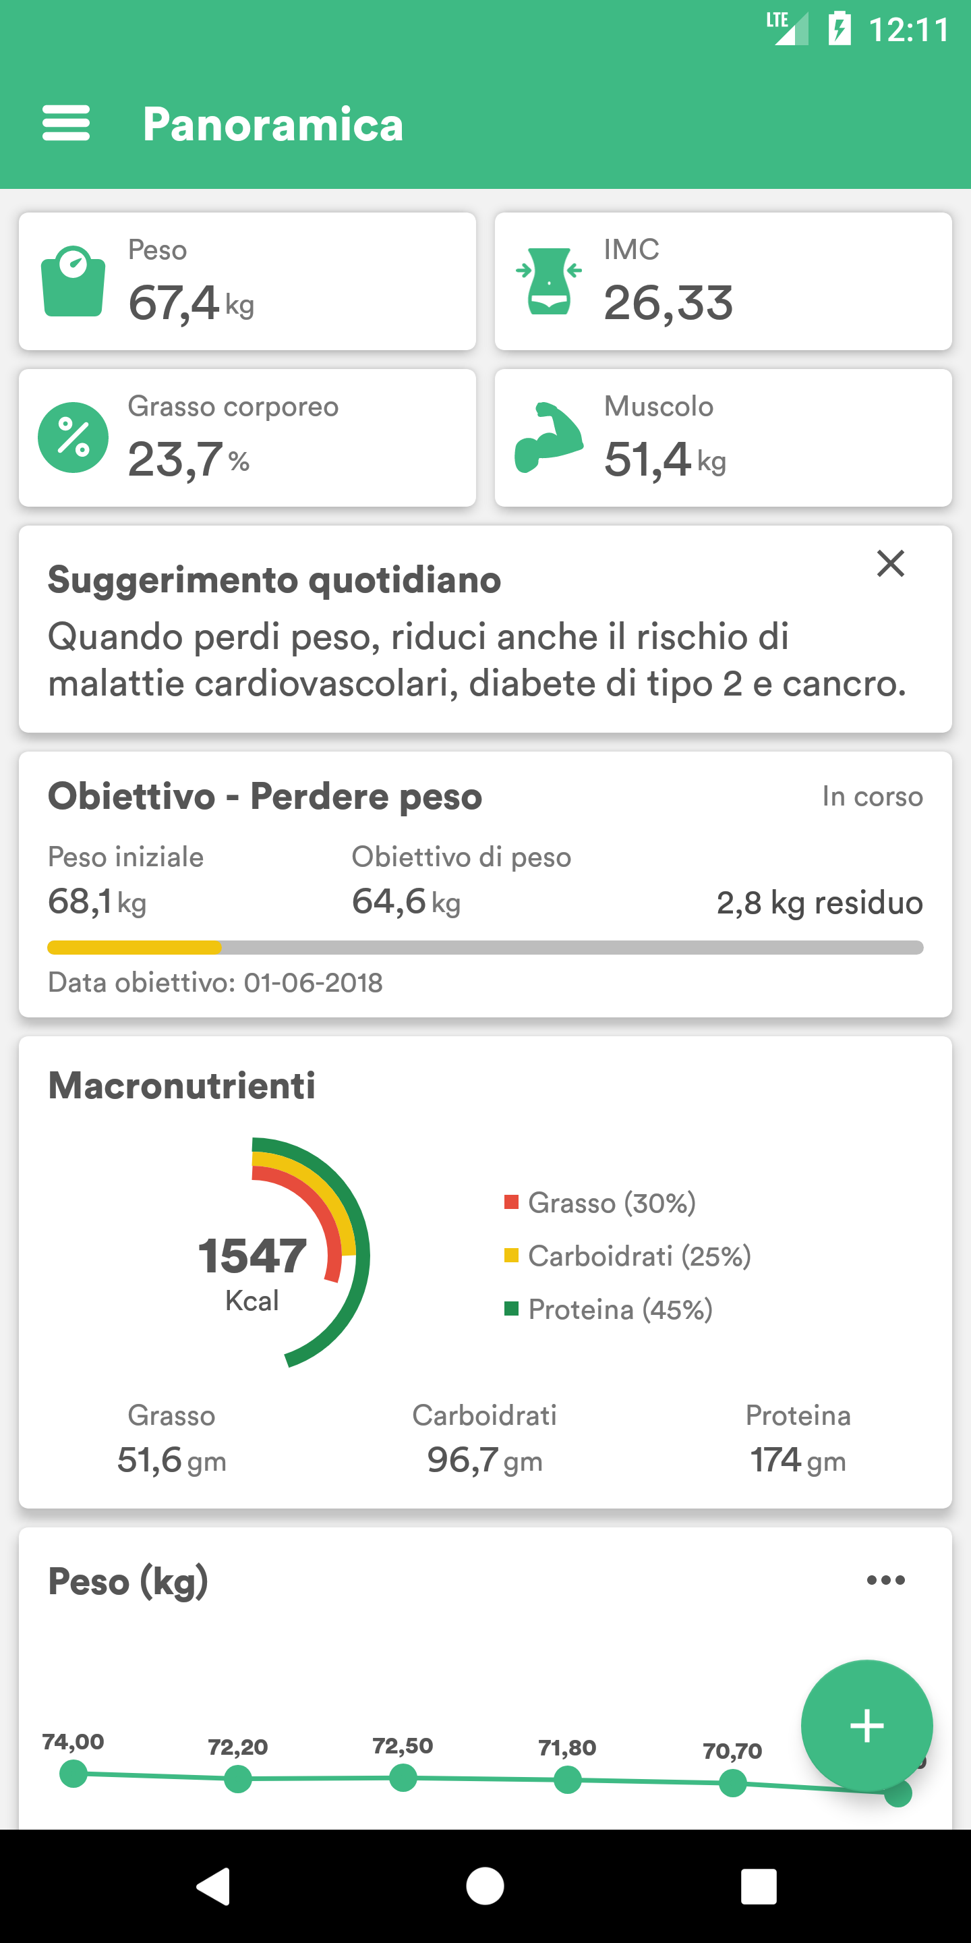Open the Peso chart options menu

pyautogui.click(x=885, y=1580)
